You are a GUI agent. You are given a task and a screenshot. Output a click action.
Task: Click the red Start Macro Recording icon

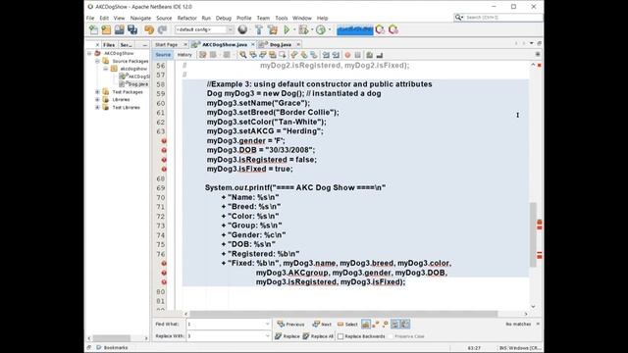(347, 55)
